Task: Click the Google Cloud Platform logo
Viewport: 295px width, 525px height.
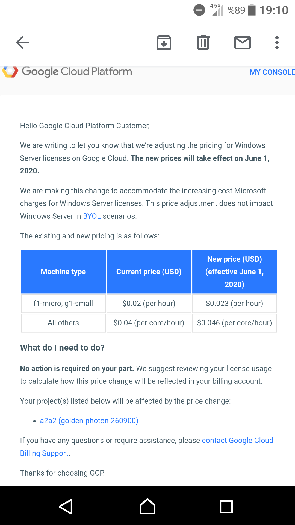Action: pos(67,72)
